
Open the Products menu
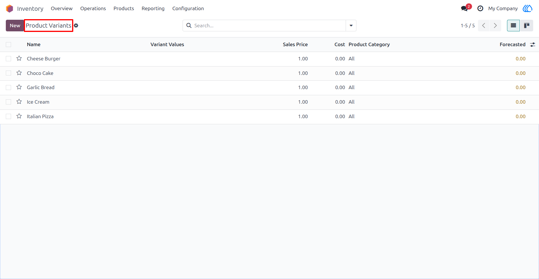tap(124, 8)
